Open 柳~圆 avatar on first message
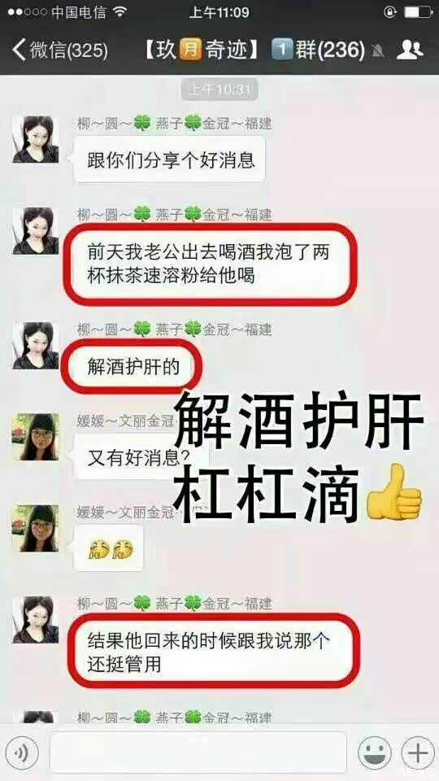Screen dimensions: 439x781 tap(35, 139)
